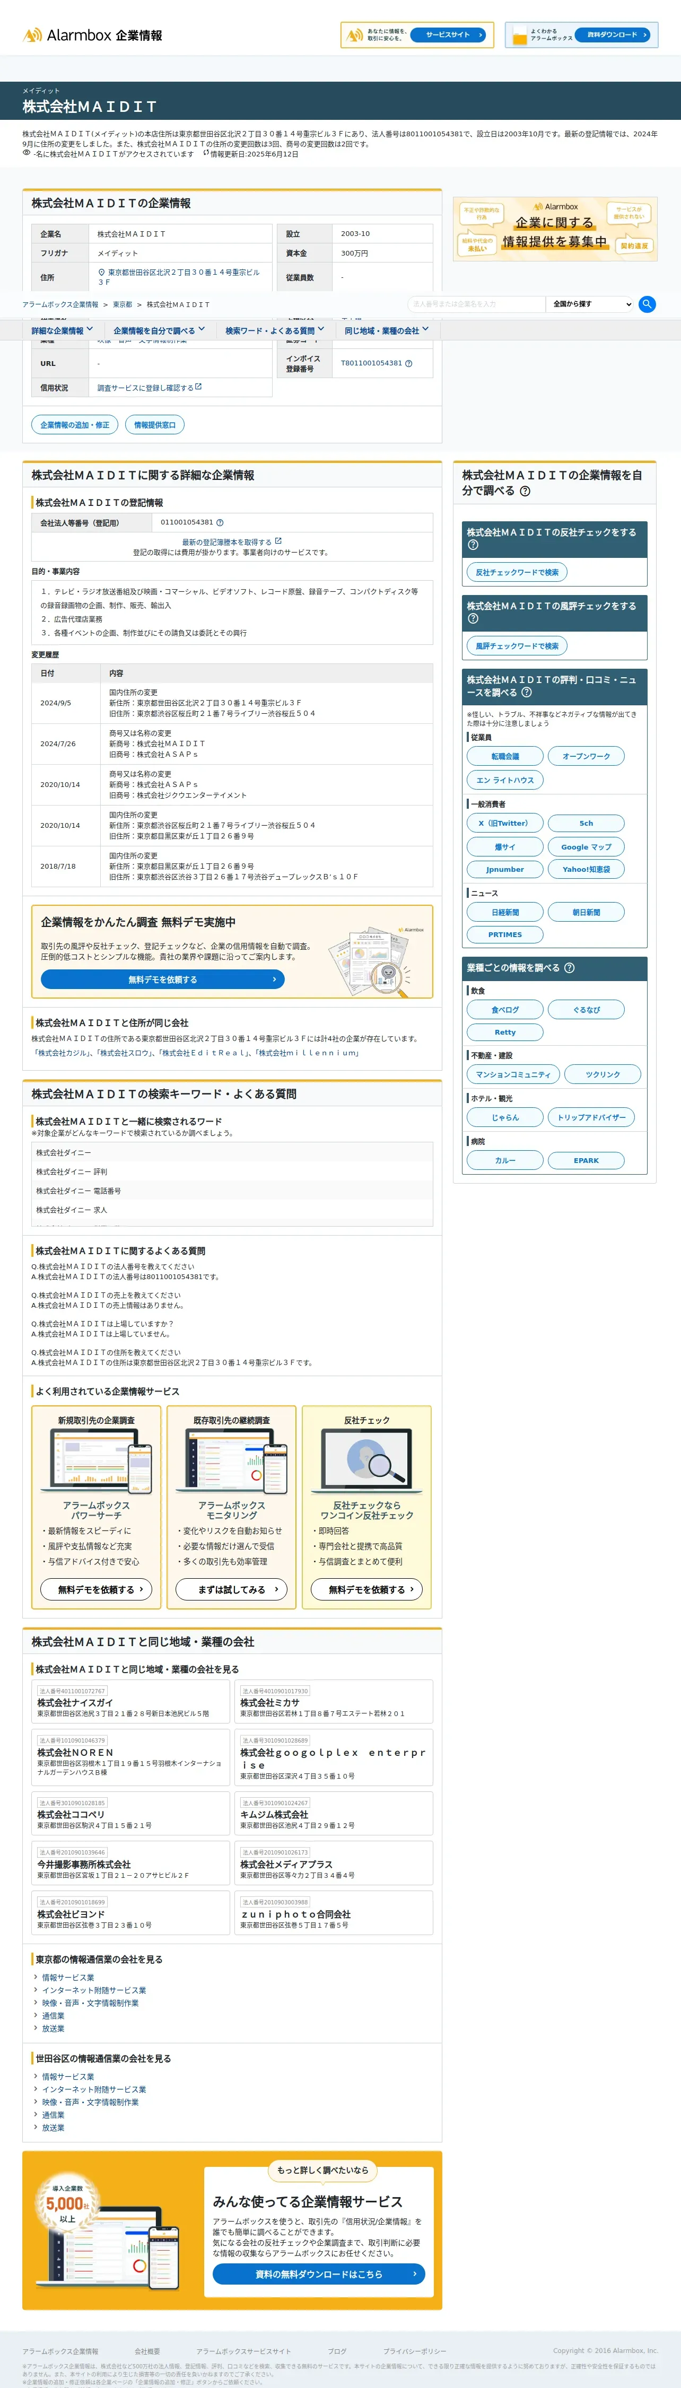The height and width of the screenshot is (2388, 681).
Task: Click the ぐるなび button
Action: point(587,1010)
